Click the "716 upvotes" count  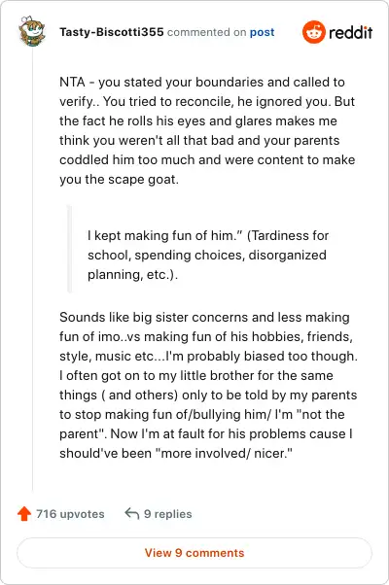[70, 514]
